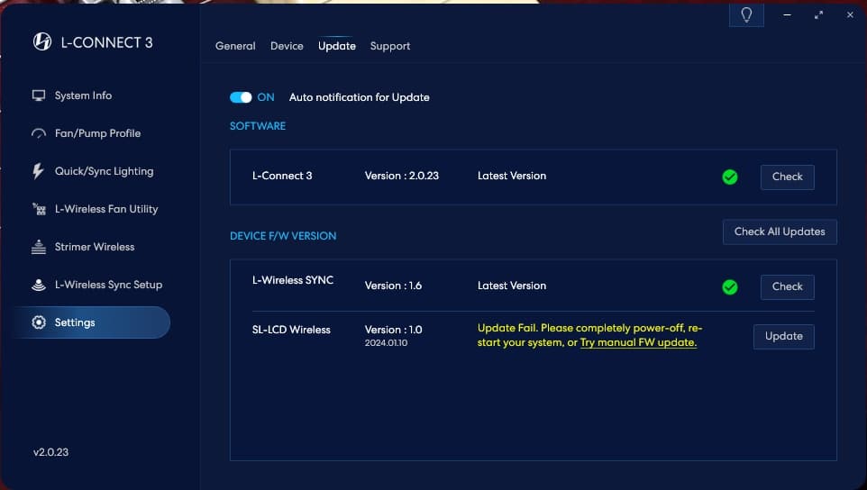Open Strimer Wireless sidebar icon
The height and width of the screenshot is (490, 867).
coord(39,247)
